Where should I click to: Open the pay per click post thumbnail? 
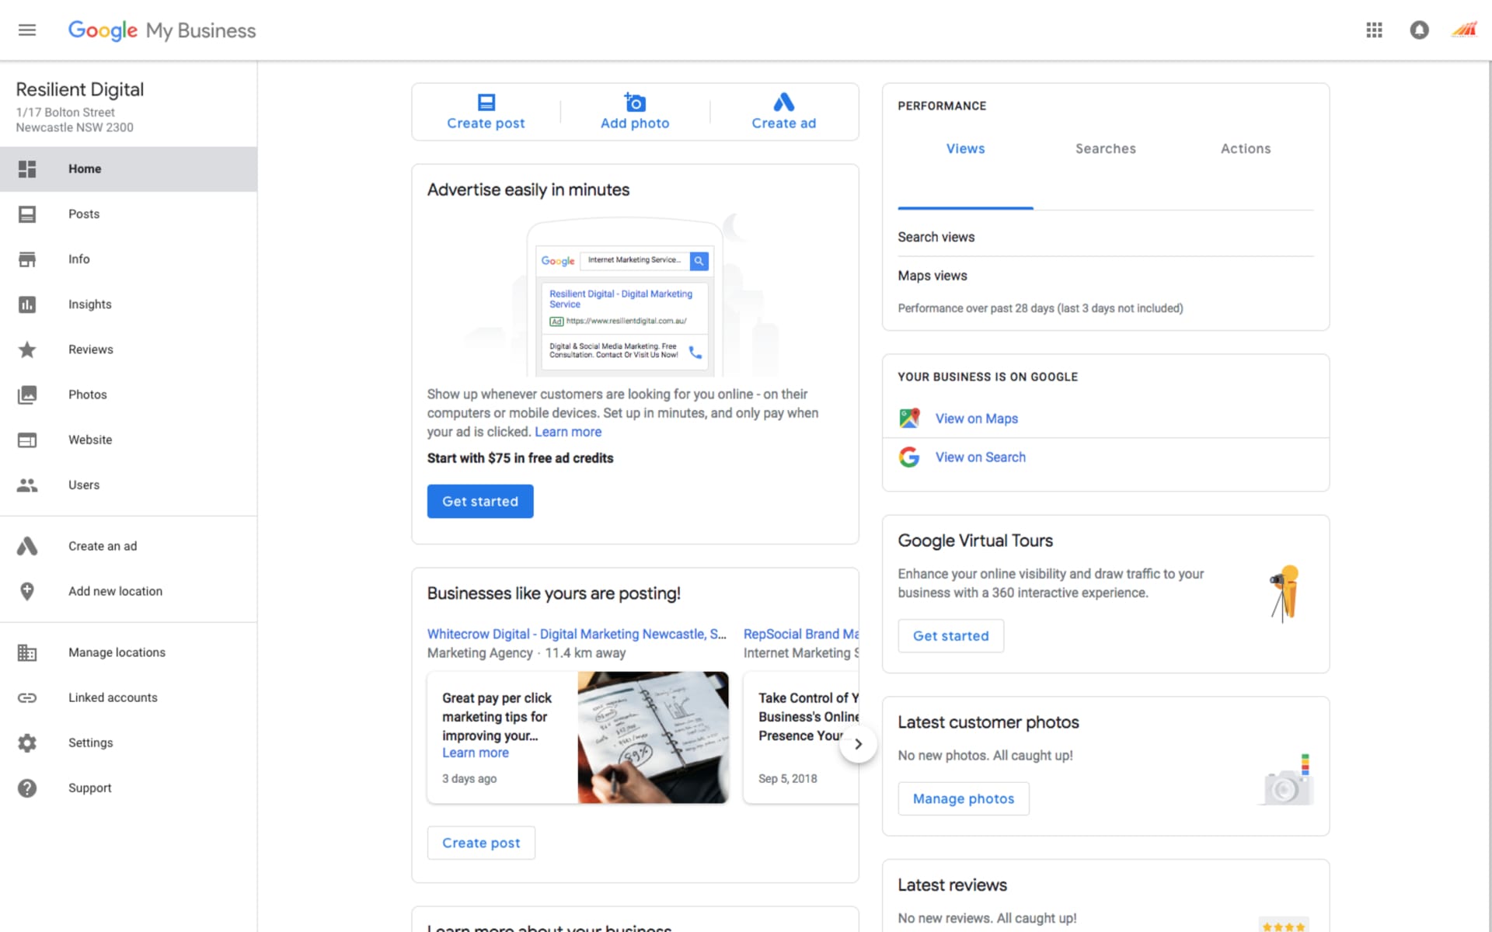(653, 737)
